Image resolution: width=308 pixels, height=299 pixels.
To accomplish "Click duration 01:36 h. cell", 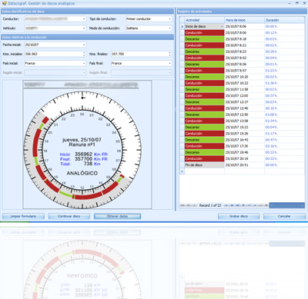I will tap(284, 83).
